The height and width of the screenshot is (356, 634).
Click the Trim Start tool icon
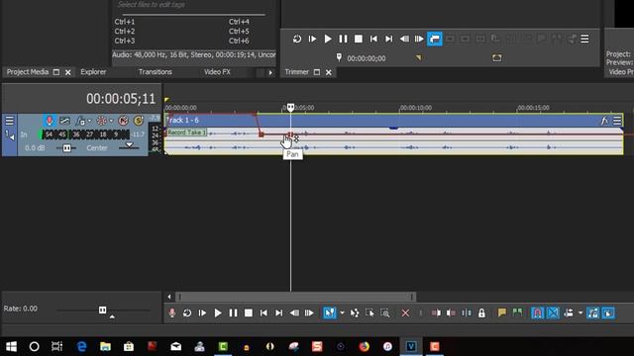(x=436, y=312)
